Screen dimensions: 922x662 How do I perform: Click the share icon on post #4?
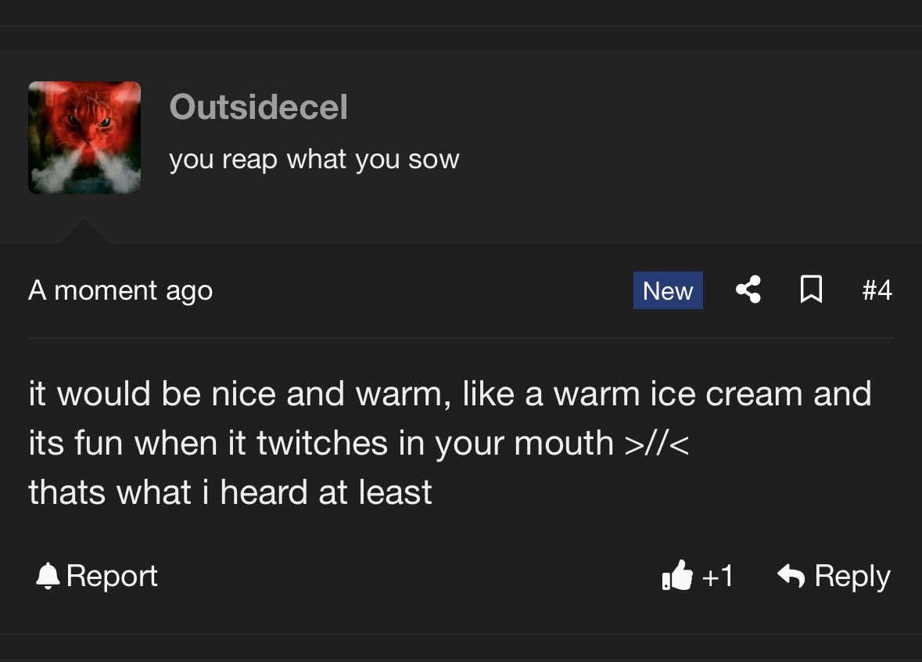point(748,290)
